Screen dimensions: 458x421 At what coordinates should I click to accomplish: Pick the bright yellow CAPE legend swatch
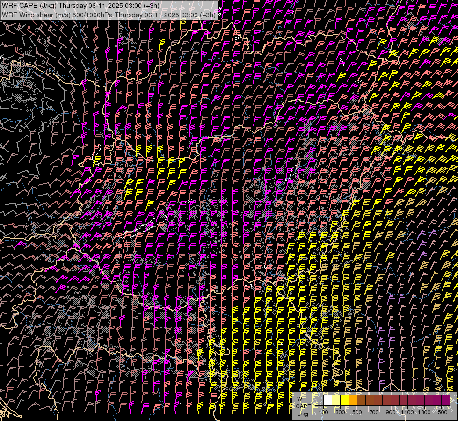coord(344,400)
